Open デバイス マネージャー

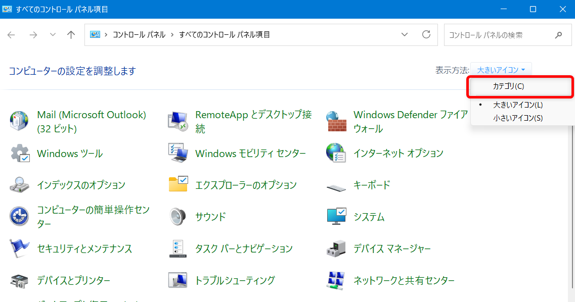click(x=392, y=248)
